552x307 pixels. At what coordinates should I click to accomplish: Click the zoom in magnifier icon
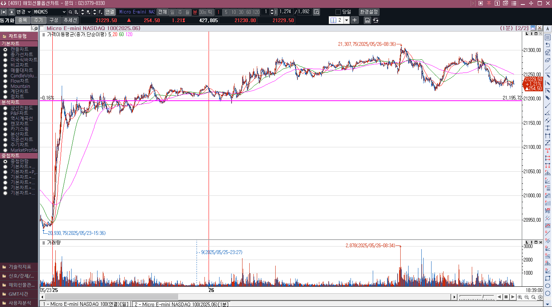click(x=520, y=297)
